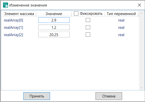Screen dimensions: 145x102
Task: Click the scrollbar up arrow
Action: [x=141, y=13]
